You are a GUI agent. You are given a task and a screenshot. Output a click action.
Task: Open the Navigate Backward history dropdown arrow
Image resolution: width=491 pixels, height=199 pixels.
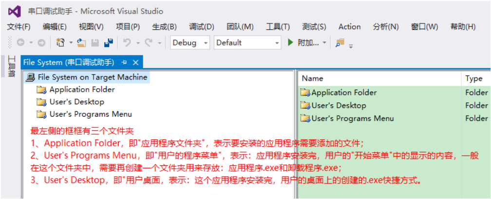click(x=31, y=43)
